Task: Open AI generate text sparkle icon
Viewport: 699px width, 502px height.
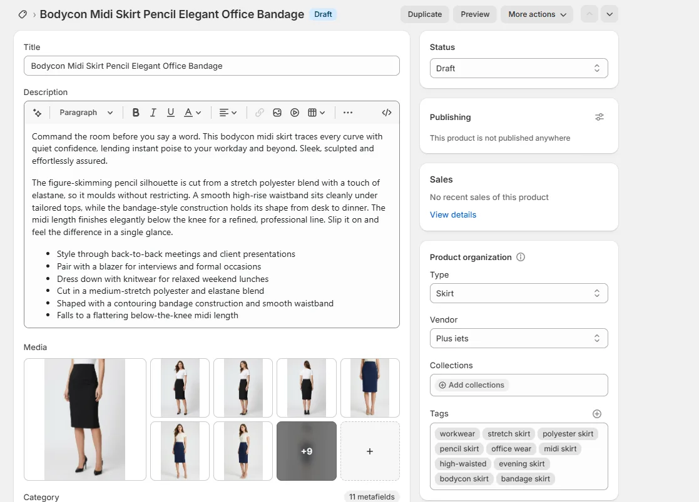Action: 38,113
